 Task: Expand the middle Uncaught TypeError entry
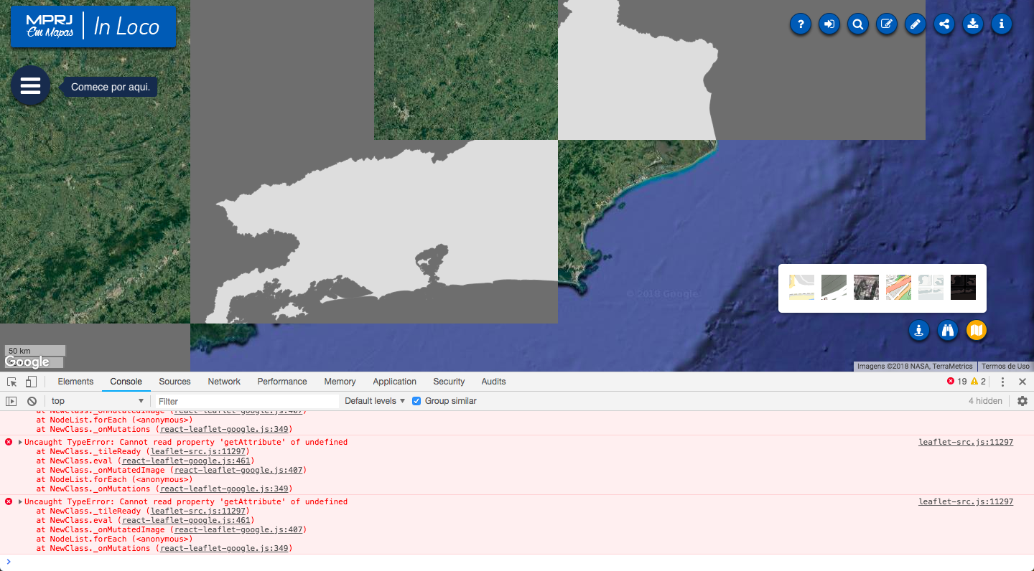[x=21, y=442]
